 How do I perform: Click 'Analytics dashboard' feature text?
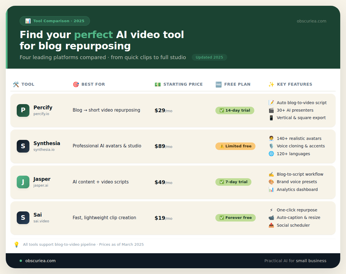(x=297, y=189)
